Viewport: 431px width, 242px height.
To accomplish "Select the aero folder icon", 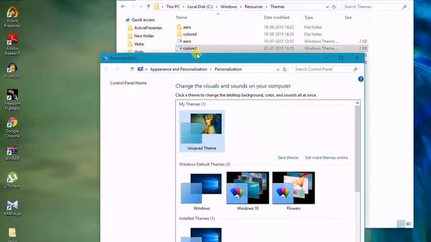I will (x=180, y=27).
